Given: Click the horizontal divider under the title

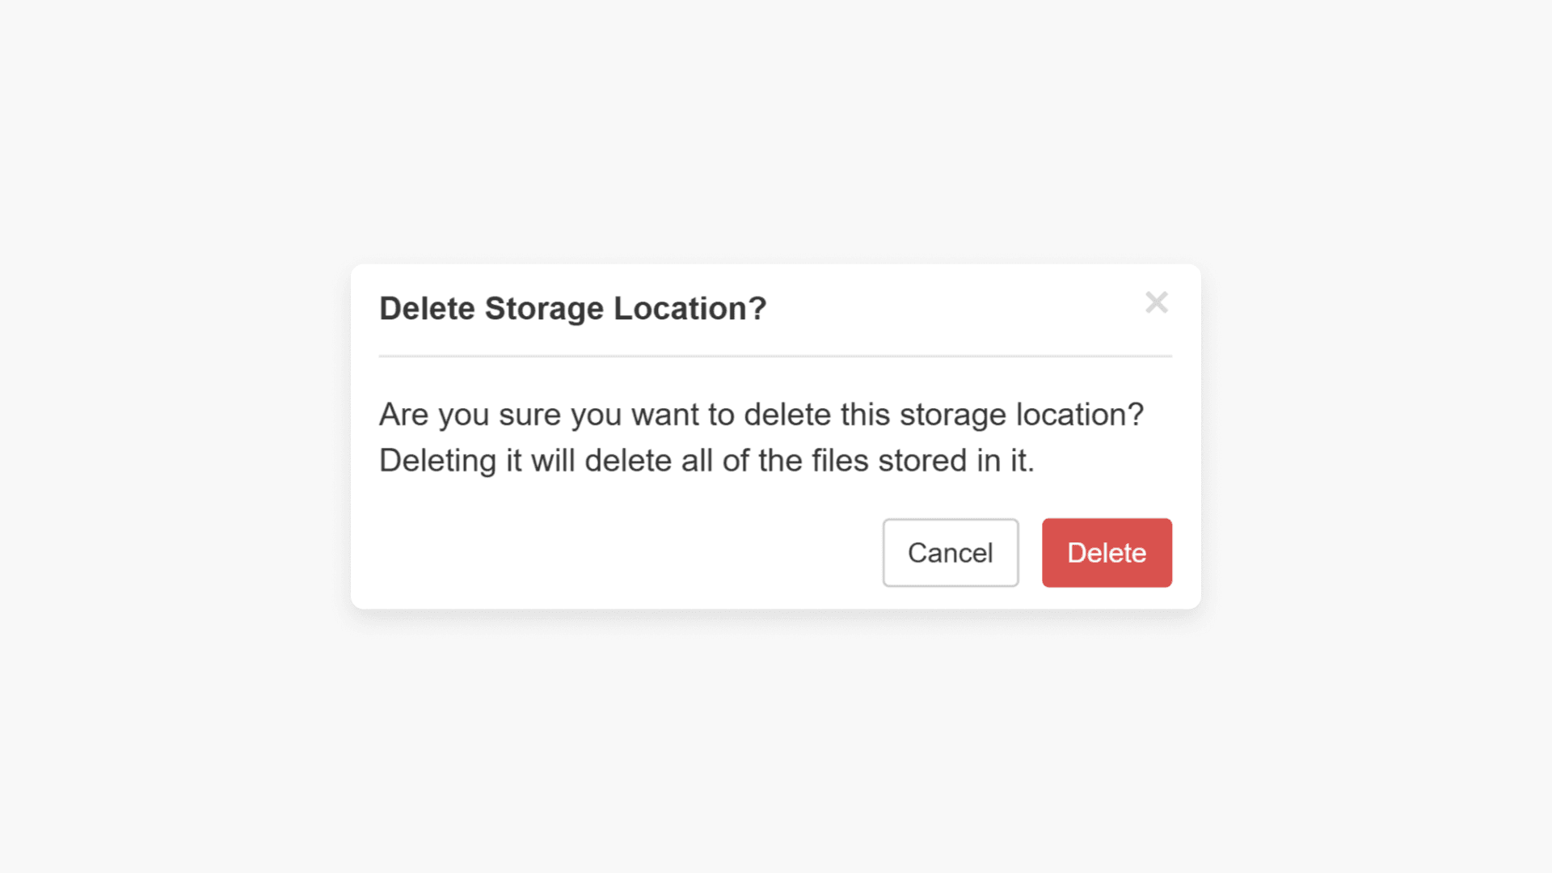Looking at the screenshot, I should (x=774, y=356).
